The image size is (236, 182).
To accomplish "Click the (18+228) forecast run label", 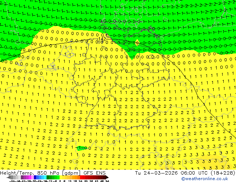I will tap(223, 173).
